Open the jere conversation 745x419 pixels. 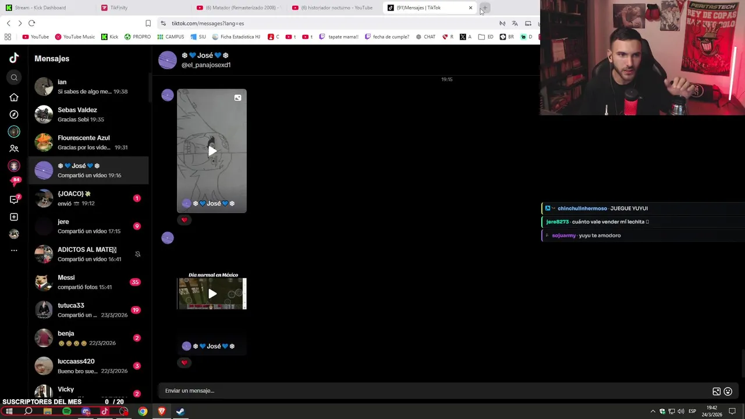point(88,226)
